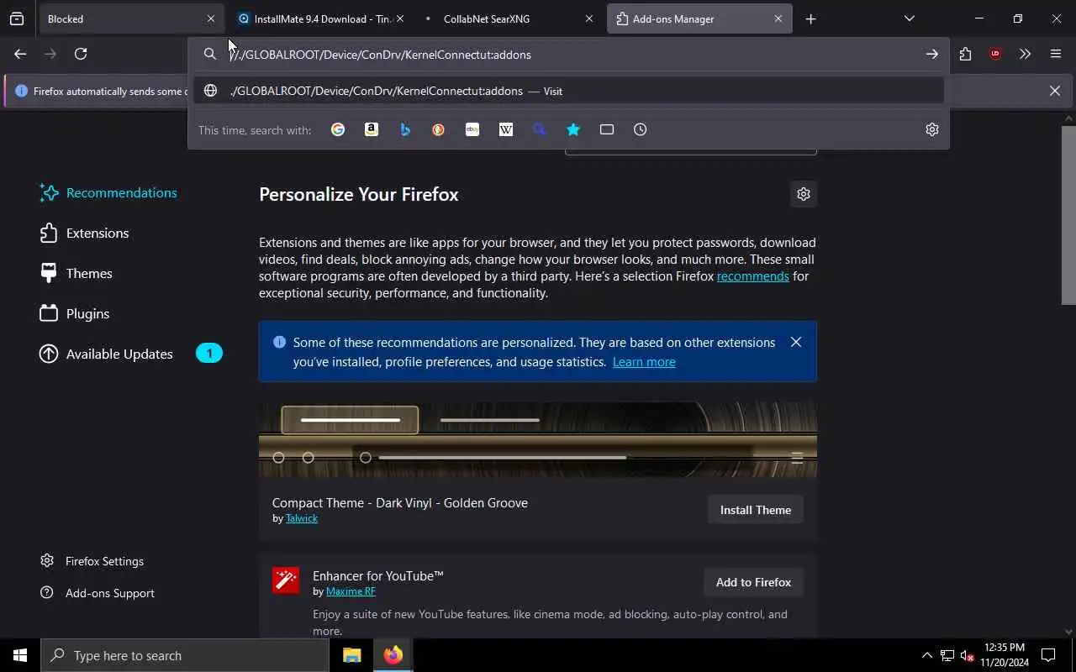Search this time with Amazon

(372, 129)
